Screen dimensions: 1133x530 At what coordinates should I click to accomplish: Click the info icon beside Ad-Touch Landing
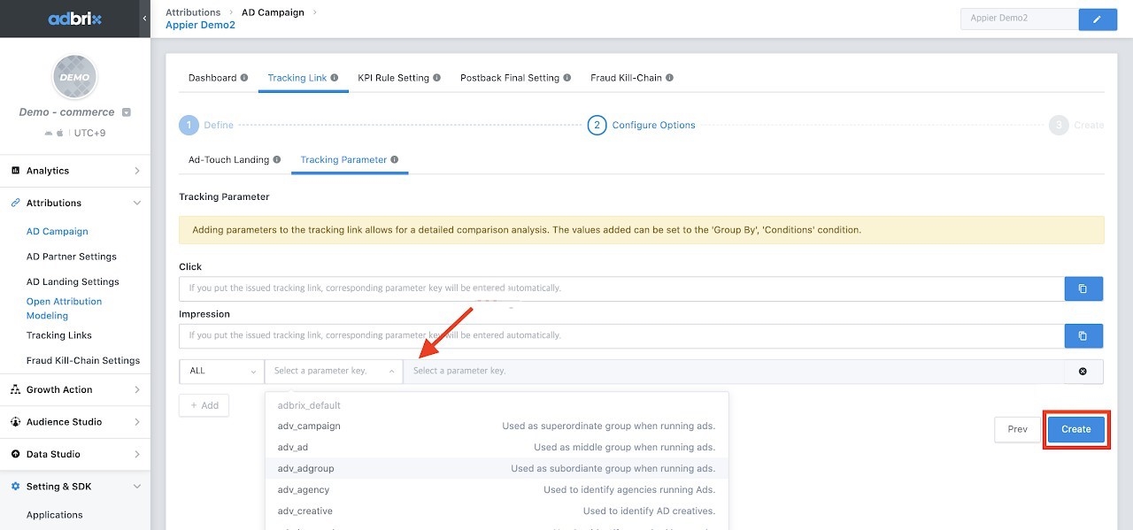pos(277,160)
